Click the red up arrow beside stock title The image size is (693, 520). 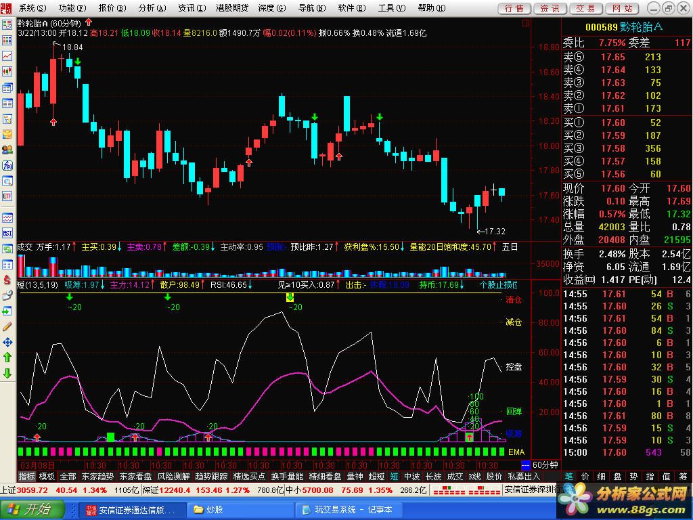click(x=89, y=22)
